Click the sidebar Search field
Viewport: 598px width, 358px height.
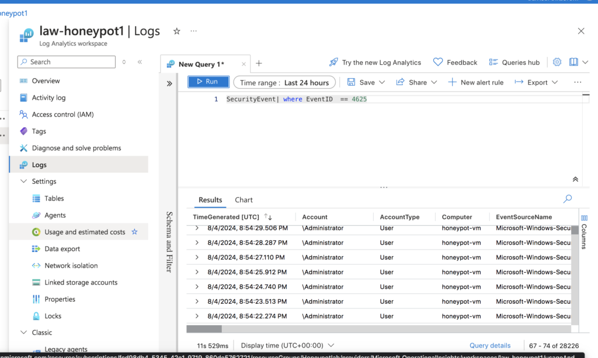(67, 62)
